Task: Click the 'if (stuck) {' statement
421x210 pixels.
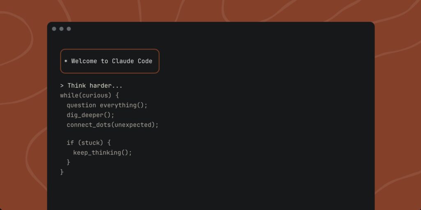Action: 89,143
